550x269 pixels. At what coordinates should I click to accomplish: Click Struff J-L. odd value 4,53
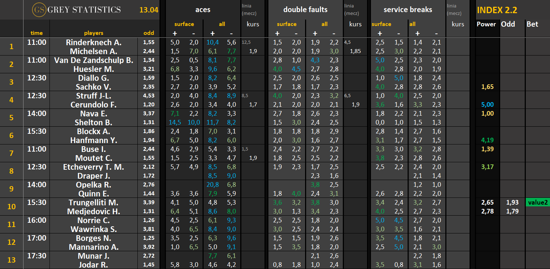click(x=148, y=96)
